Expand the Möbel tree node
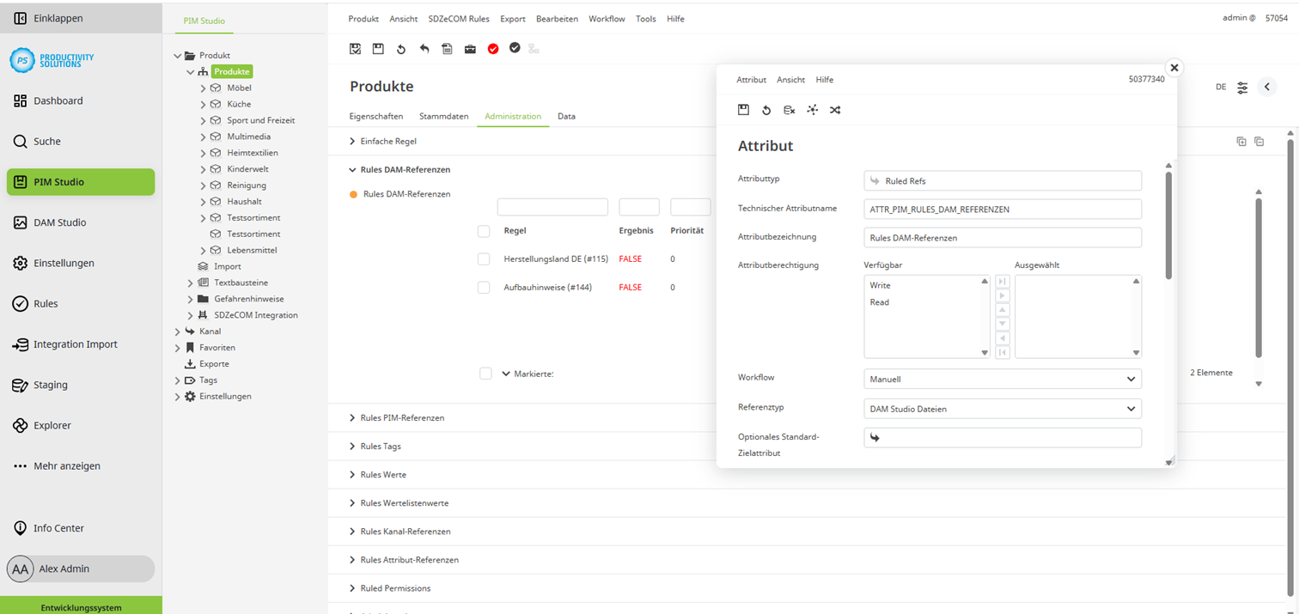Image resolution: width=1299 pixels, height=614 pixels. pos(204,88)
